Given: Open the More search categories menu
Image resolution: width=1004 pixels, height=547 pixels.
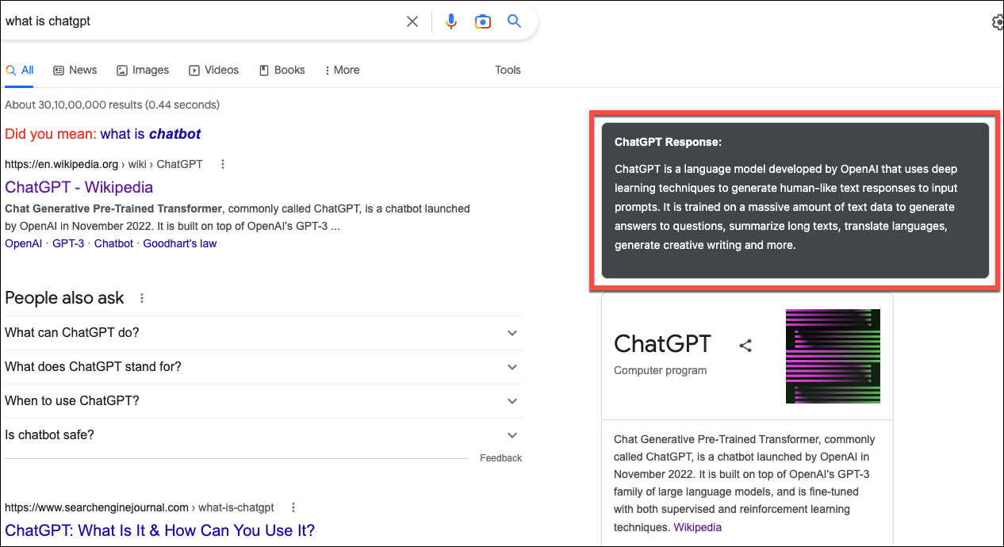Looking at the screenshot, I should pos(341,70).
